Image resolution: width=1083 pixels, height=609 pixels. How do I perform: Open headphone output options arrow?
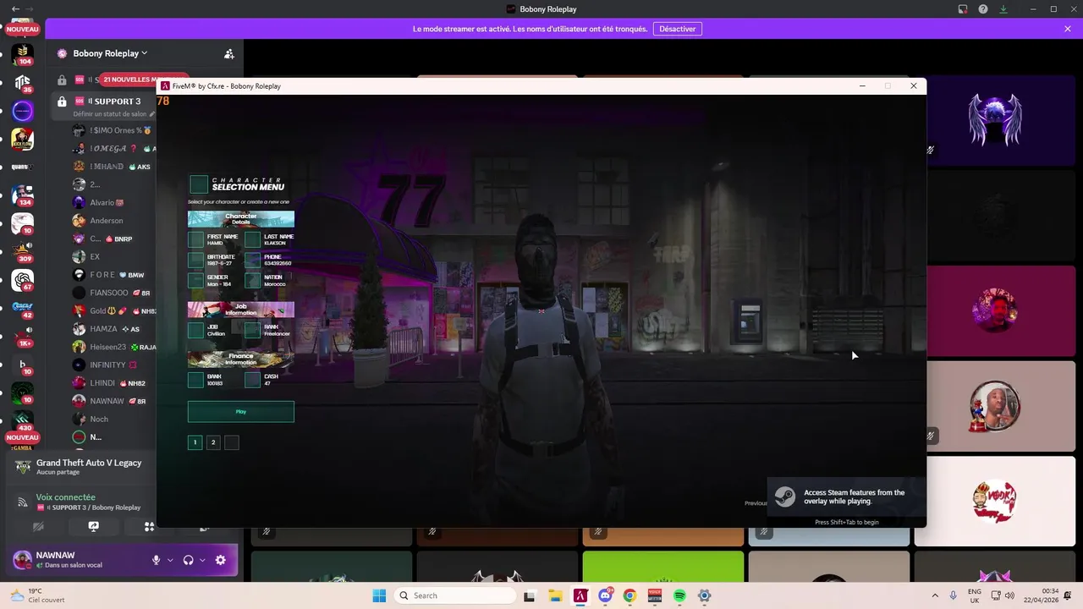pyautogui.click(x=202, y=560)
